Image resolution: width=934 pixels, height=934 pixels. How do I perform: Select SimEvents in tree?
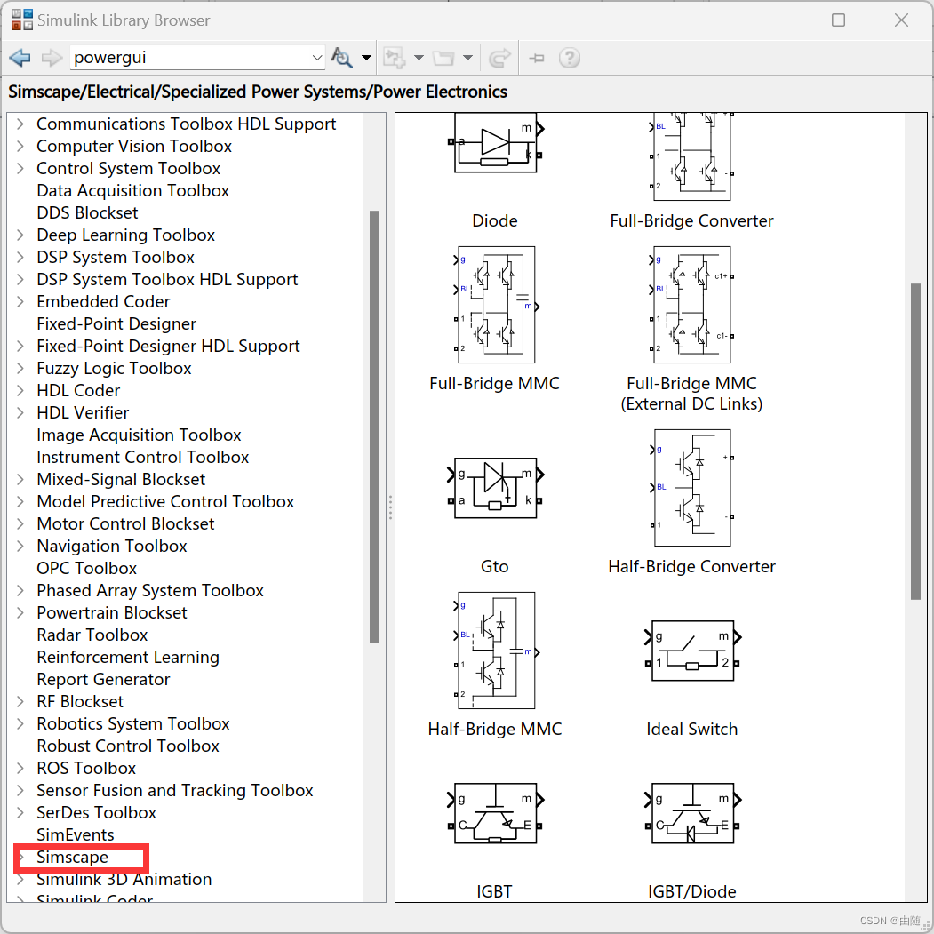coord(75,835)
